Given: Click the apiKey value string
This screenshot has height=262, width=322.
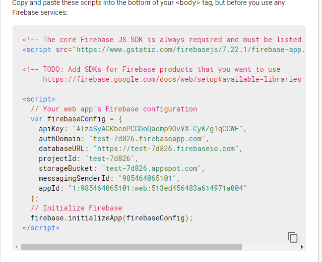Looking at the screenshot, I should [x=158, y=129].
